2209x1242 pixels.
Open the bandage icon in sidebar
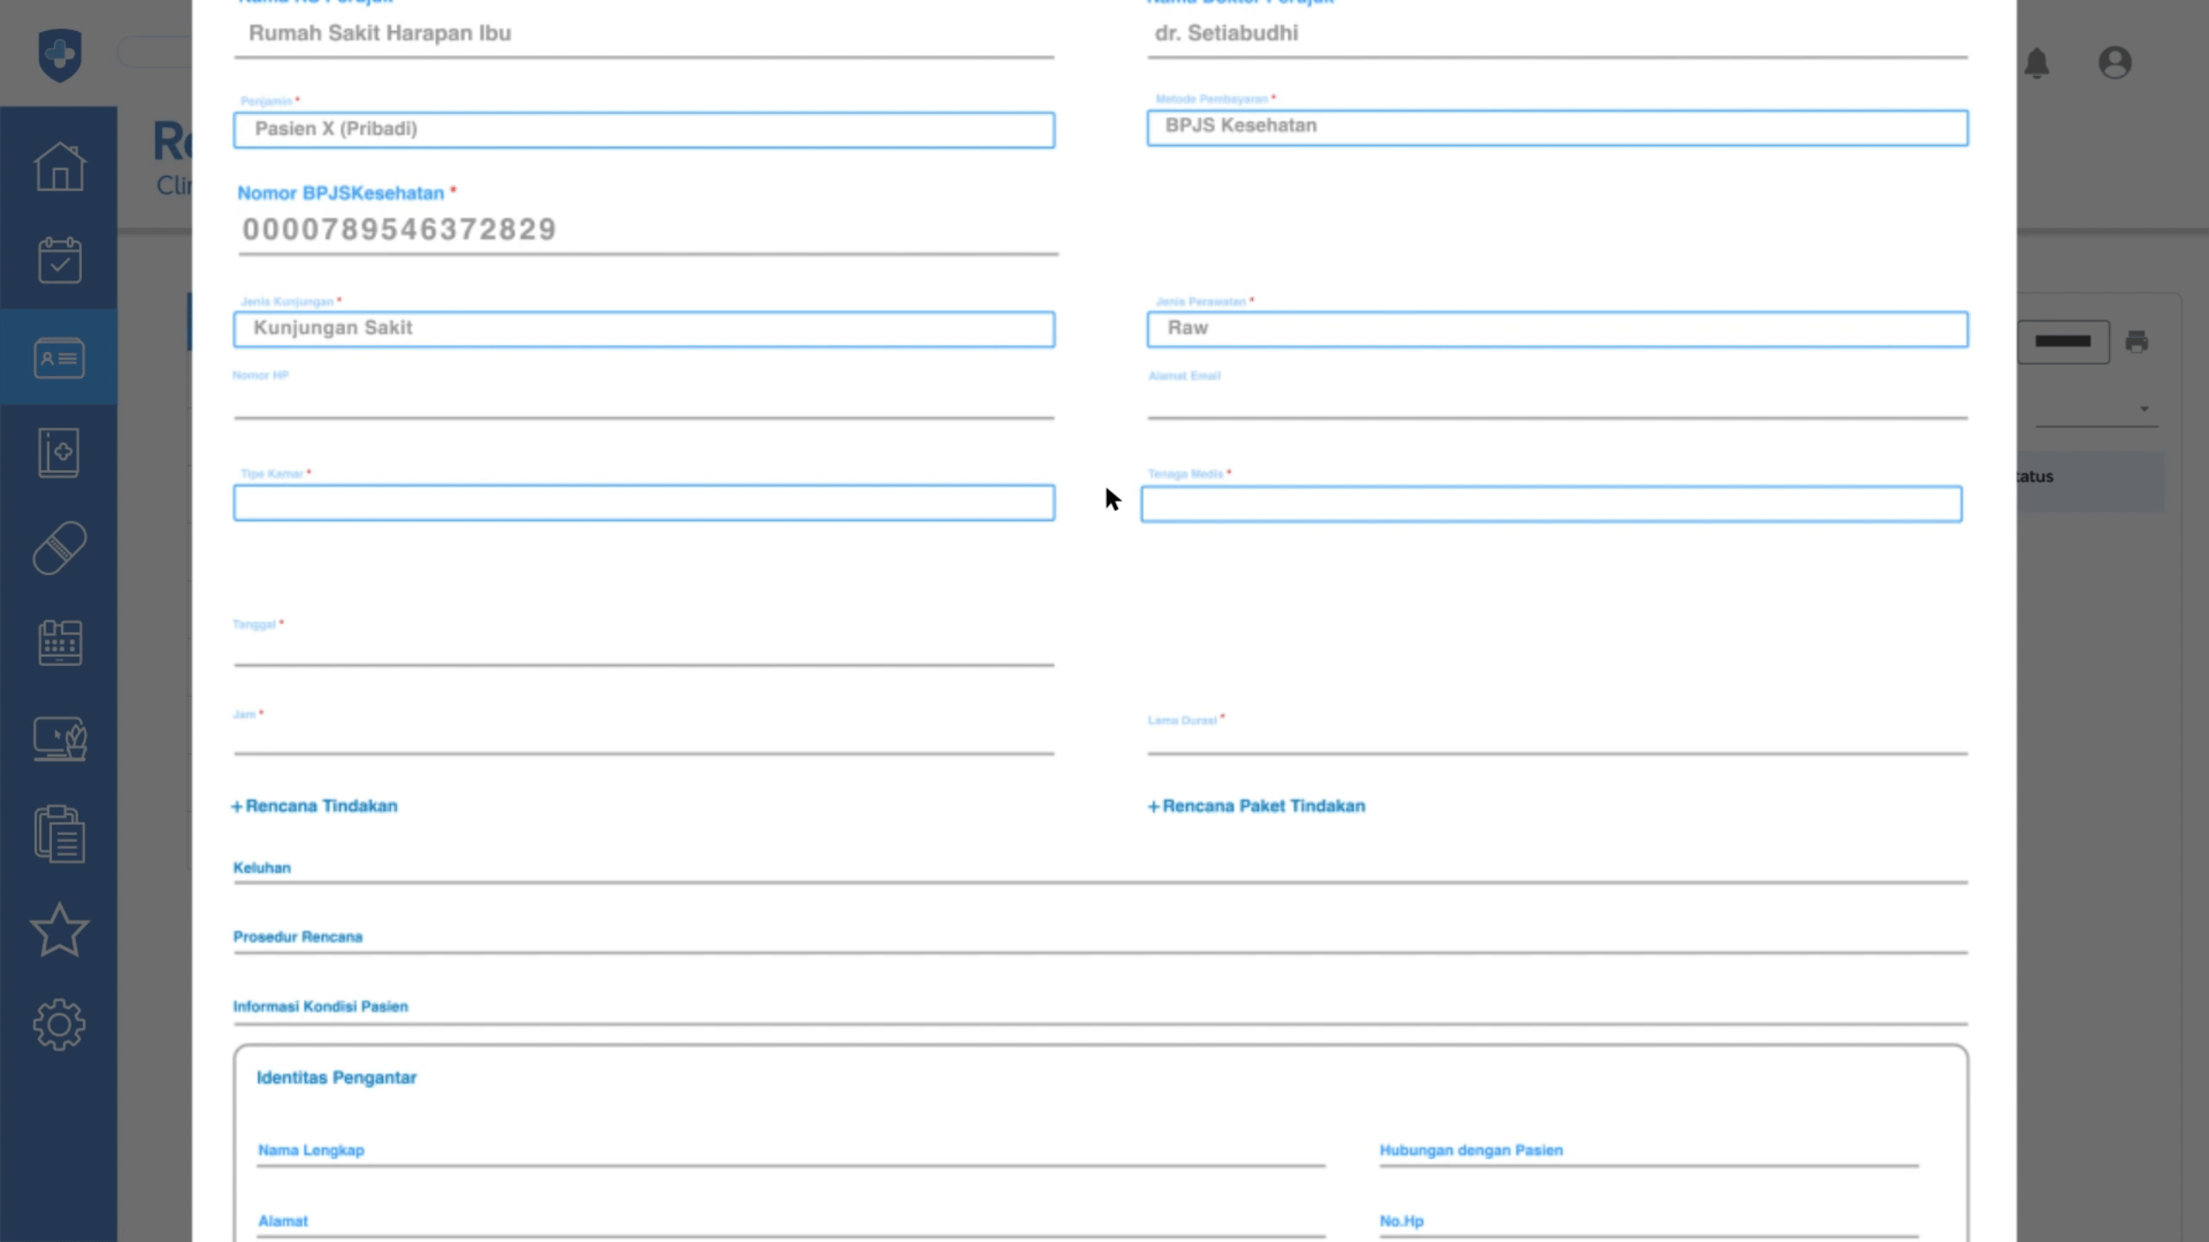(x=60, y=548)
